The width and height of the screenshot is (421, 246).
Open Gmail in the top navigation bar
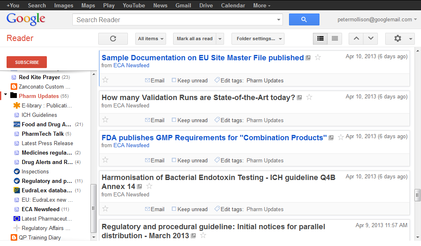183,5
